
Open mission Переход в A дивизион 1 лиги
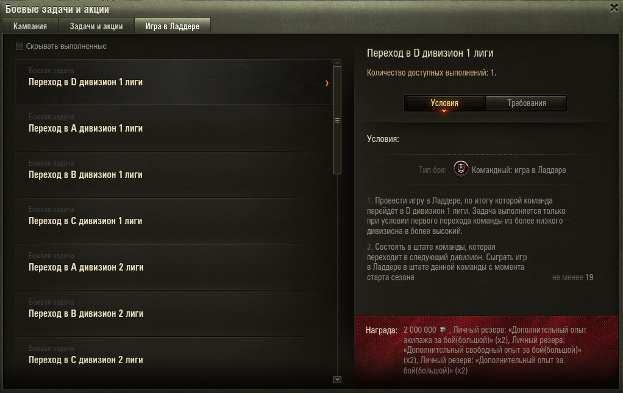[174, 128]
